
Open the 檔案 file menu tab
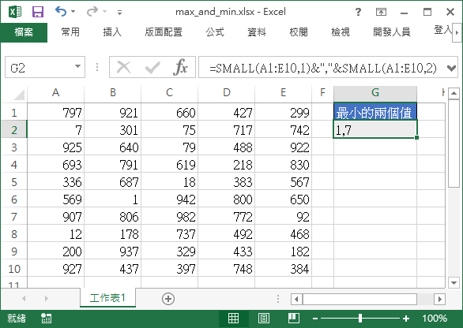24,32
